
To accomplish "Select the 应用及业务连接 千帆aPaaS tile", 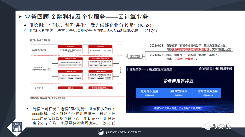I will coord(207,93).
